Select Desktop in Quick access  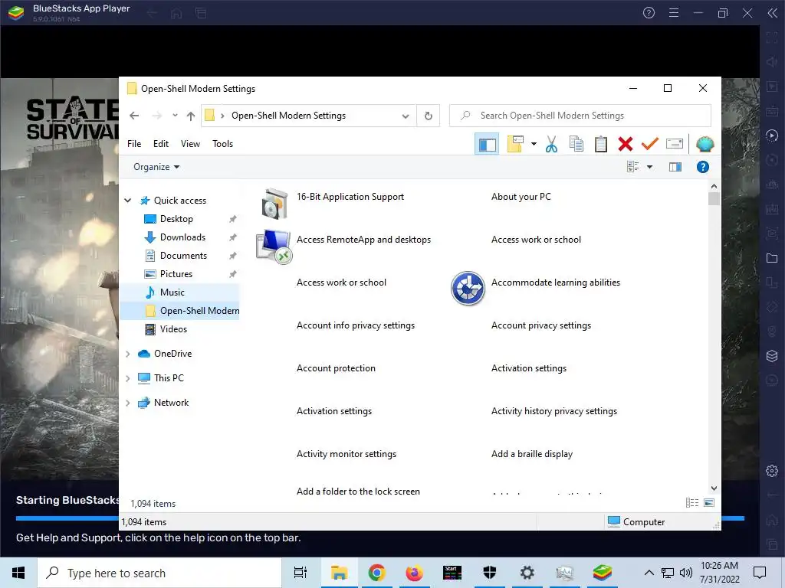pyautogui.click(x=176, y=219)
